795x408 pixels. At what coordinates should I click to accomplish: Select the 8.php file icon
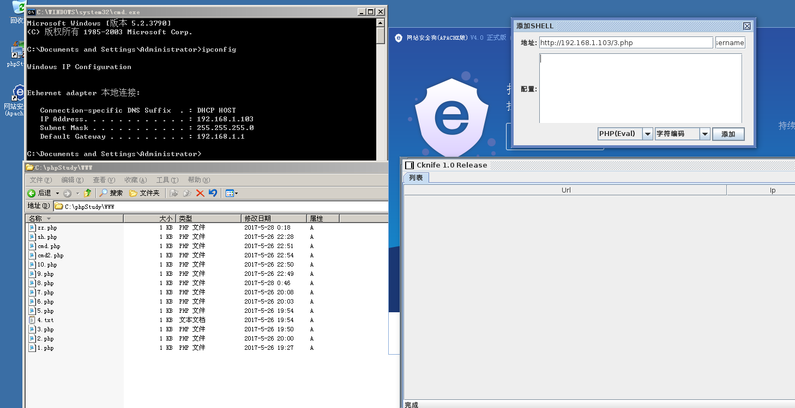(32, 283)
